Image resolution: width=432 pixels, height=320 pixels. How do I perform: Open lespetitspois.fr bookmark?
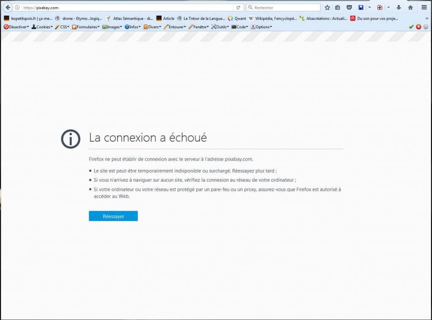coord(28,19)
